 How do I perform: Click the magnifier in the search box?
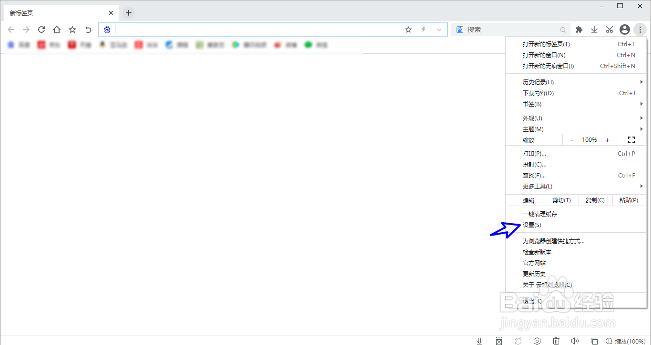[x=563, y=30]
